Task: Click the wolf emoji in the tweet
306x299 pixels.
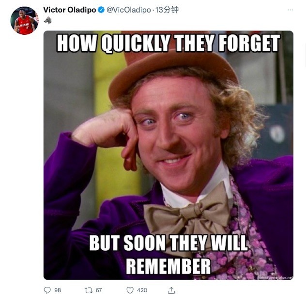Action: [x=47, y=20]
